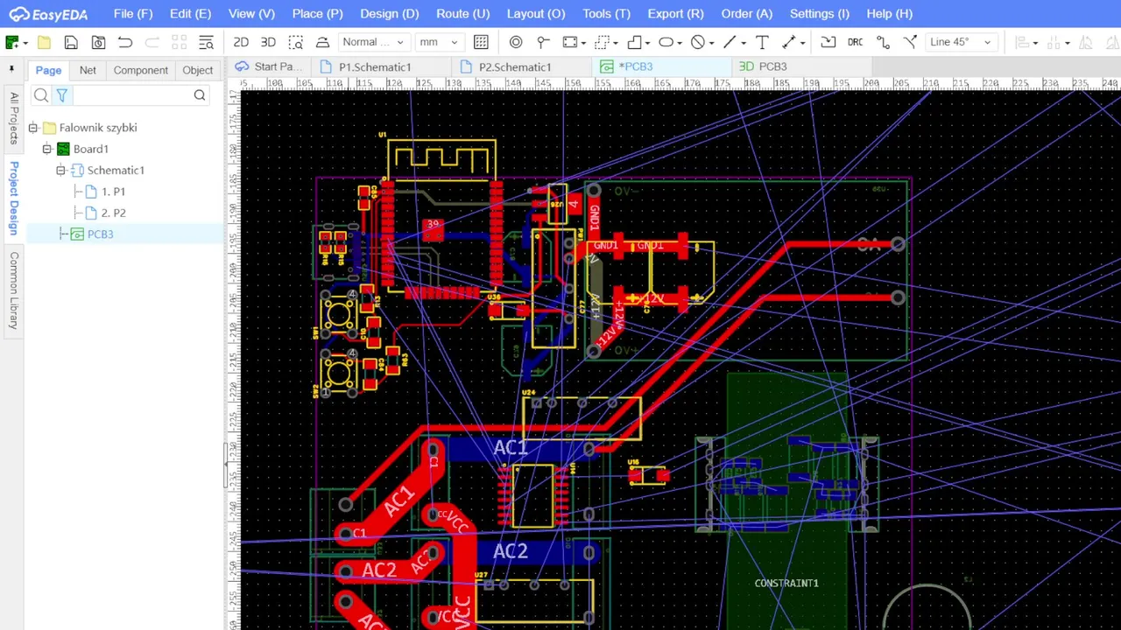The height and width of the screenshot is (630, 1121).
Task: Collapse the Board1 tree node
Action: point(47,149)
